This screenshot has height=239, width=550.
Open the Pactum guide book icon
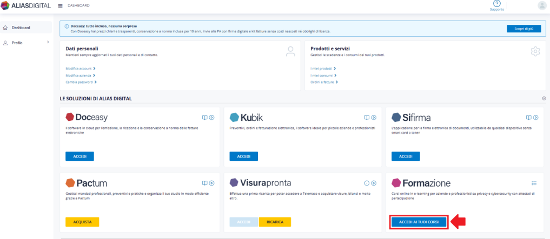coord(205,183)
